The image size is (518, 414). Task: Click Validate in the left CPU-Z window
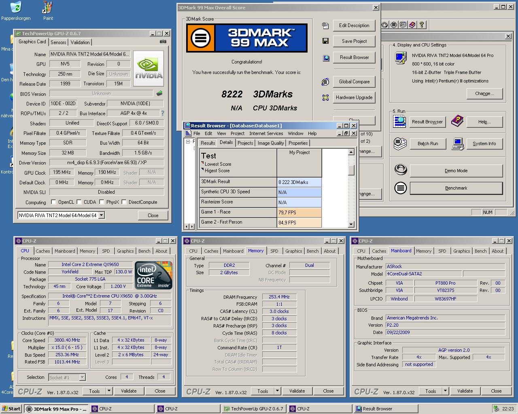click(x=129, y=391)
